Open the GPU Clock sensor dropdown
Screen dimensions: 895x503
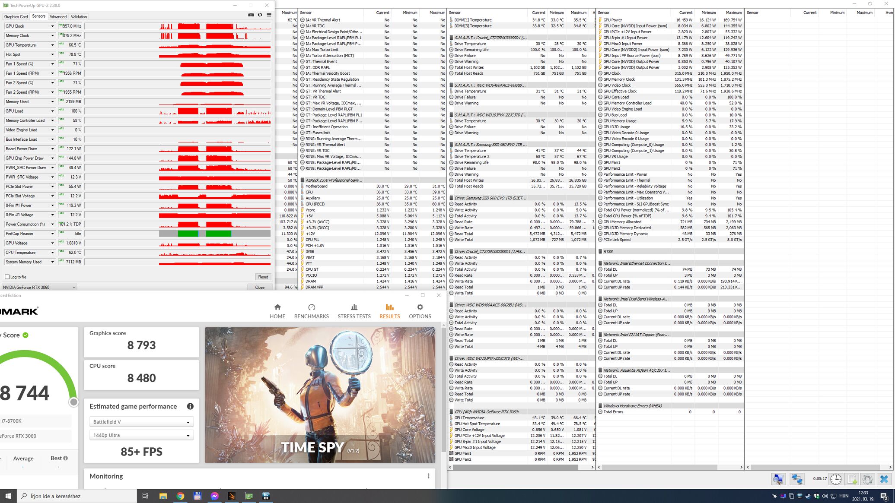52,26
